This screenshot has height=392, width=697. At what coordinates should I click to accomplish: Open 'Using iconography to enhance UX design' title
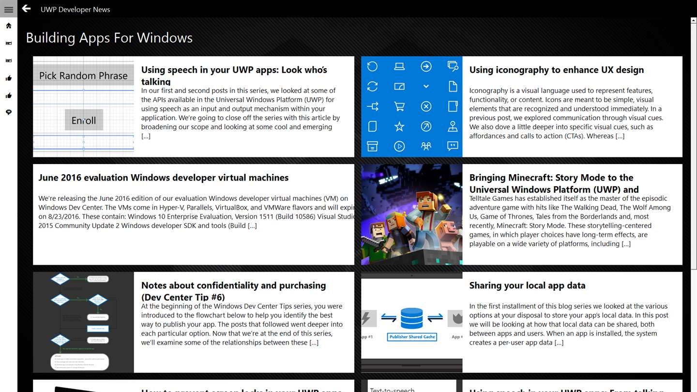(x=557, y=70)
